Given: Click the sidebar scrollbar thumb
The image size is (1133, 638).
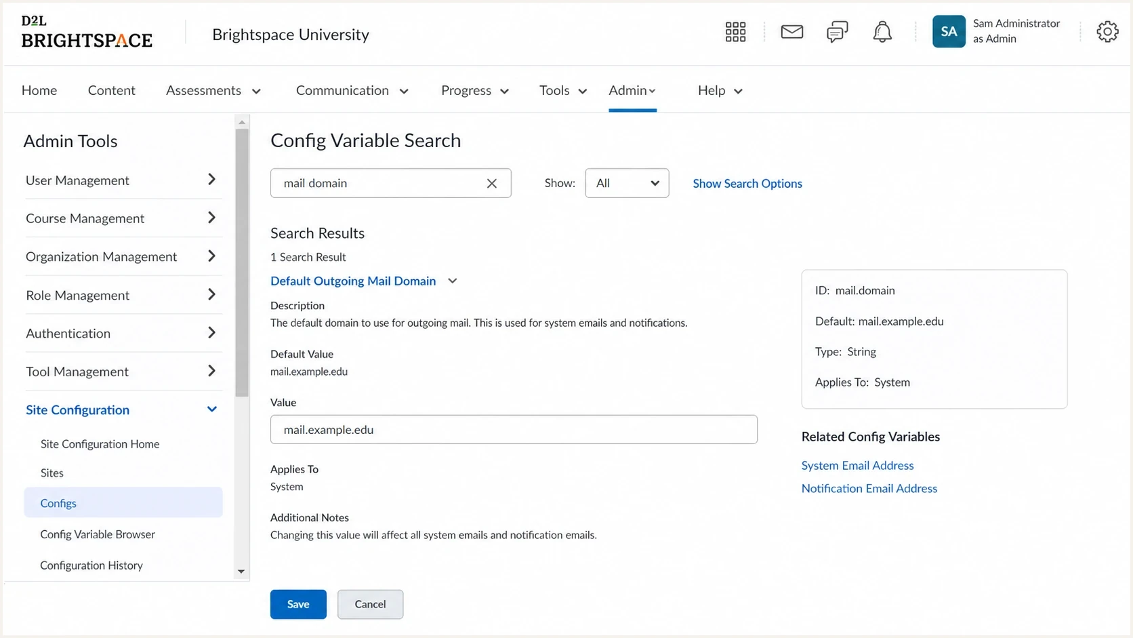Looking at the screenshot, I should tap(242, 263).
